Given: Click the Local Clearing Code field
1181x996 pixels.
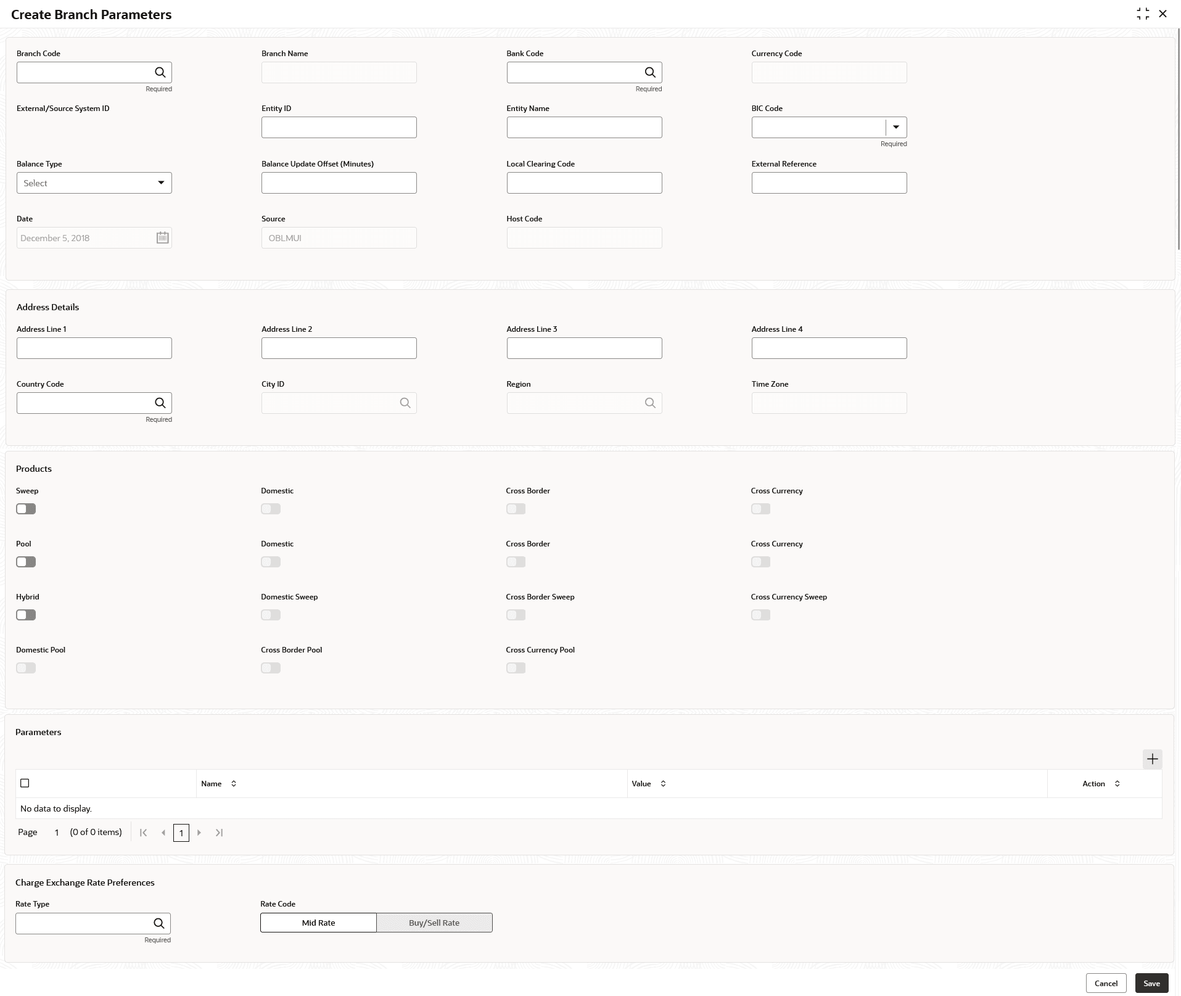Looking at the screenshot, I should pos(584,183).
